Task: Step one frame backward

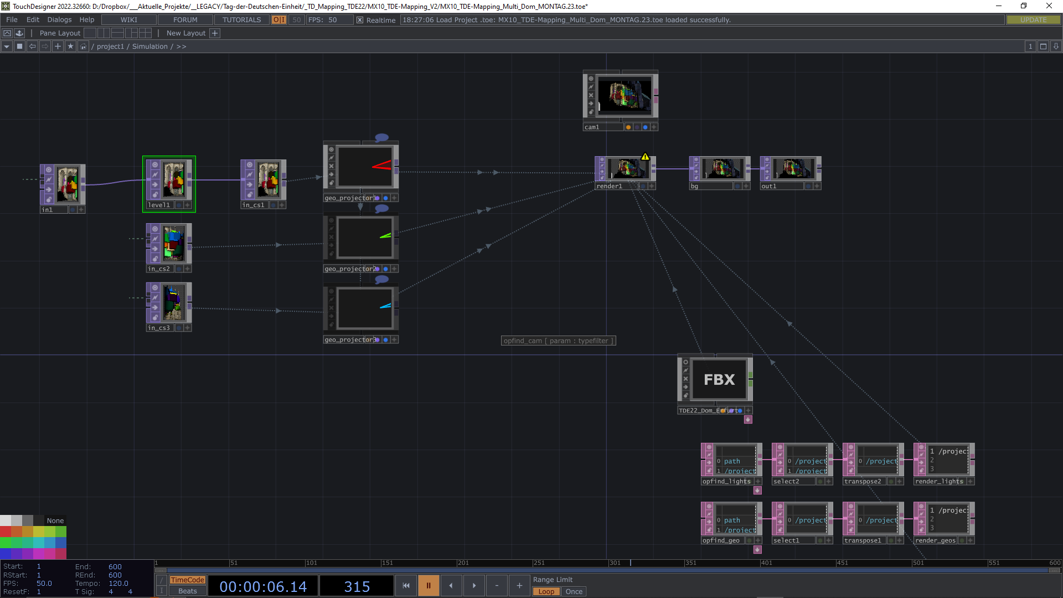Action: tap(451, 585)
